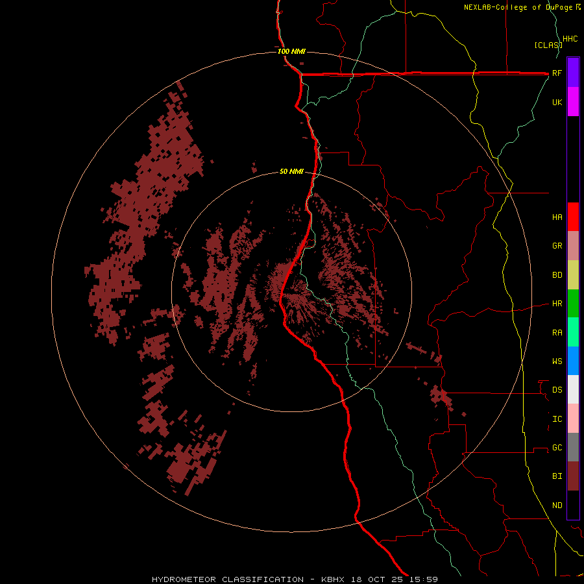Click the BI dark red swatch
The width and height of the screenshot is (584, 584).
[573, 476]
